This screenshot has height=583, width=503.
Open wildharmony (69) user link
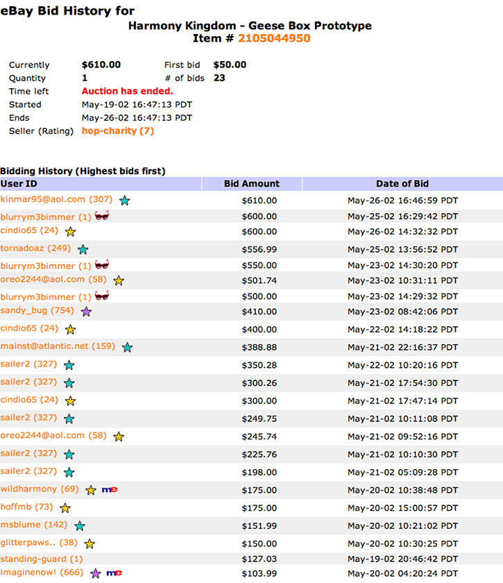tap(40, 489)
